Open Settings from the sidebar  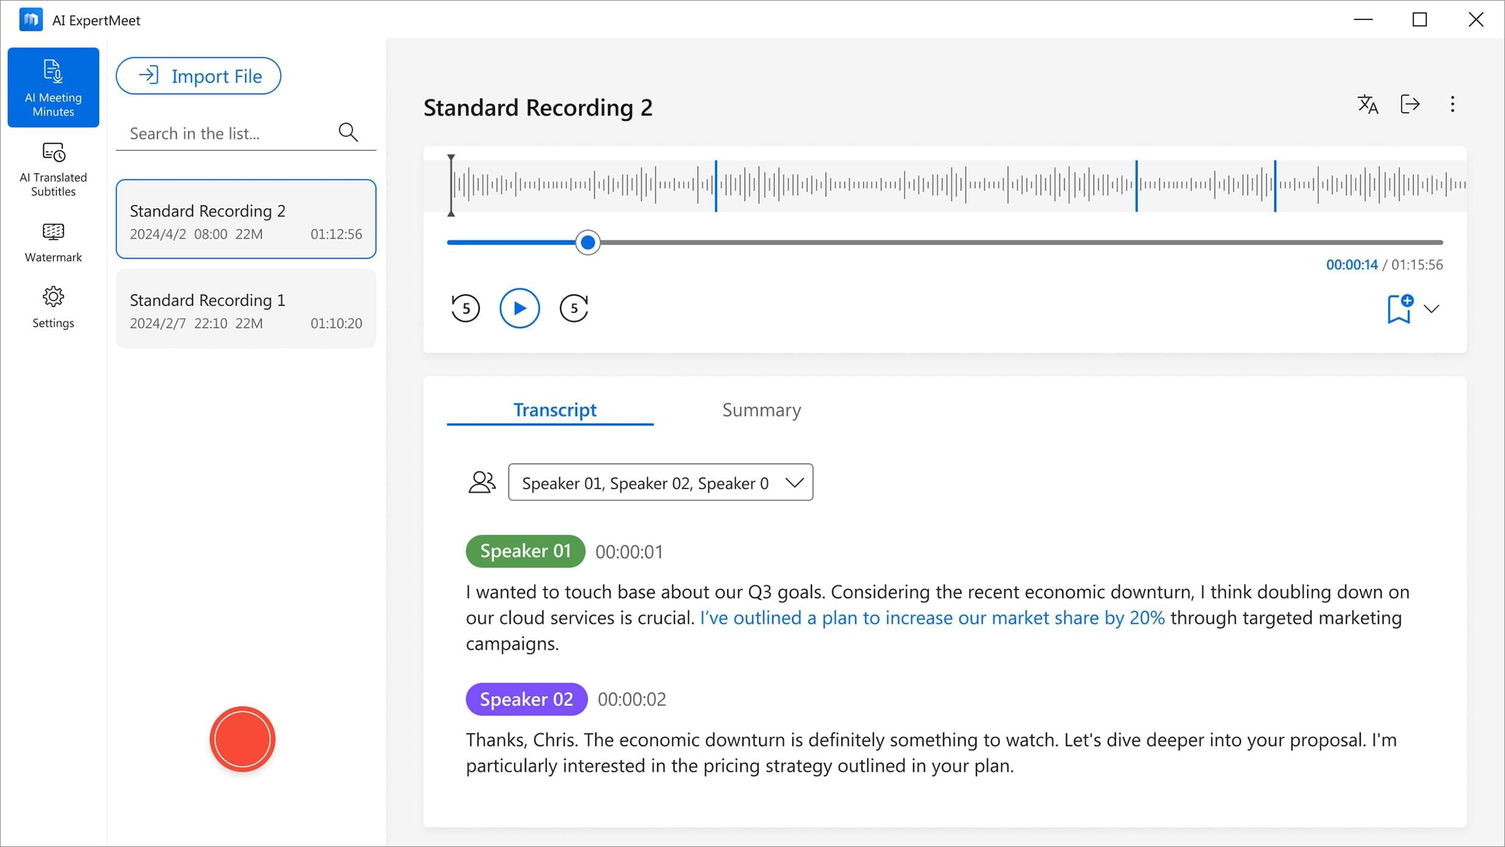point(53,307)
